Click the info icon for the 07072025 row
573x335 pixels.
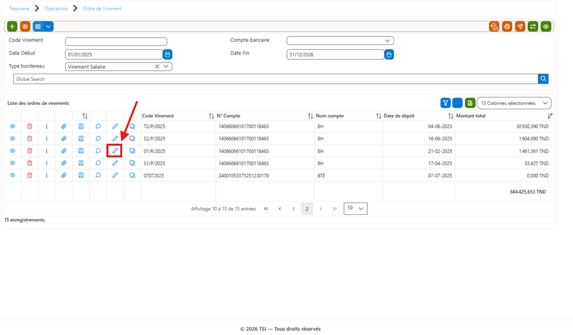46,176
